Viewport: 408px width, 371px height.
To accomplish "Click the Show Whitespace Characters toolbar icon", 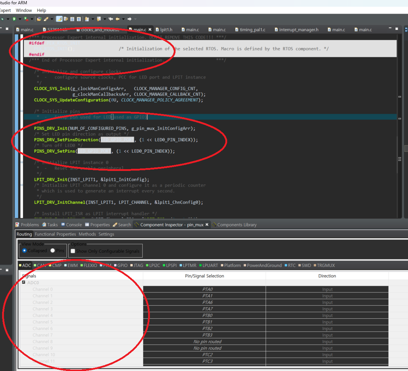I will point(78,19).
